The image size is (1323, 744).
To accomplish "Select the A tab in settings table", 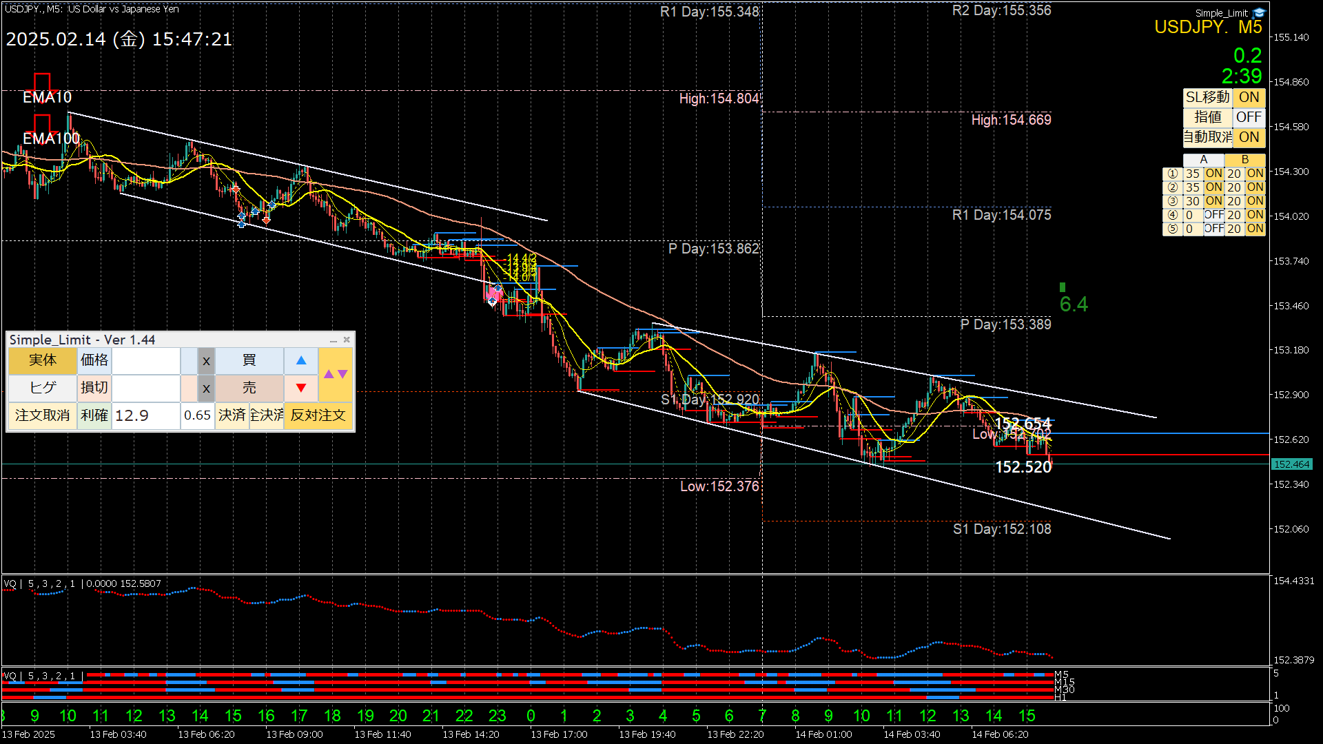I will coord(1203,160).
